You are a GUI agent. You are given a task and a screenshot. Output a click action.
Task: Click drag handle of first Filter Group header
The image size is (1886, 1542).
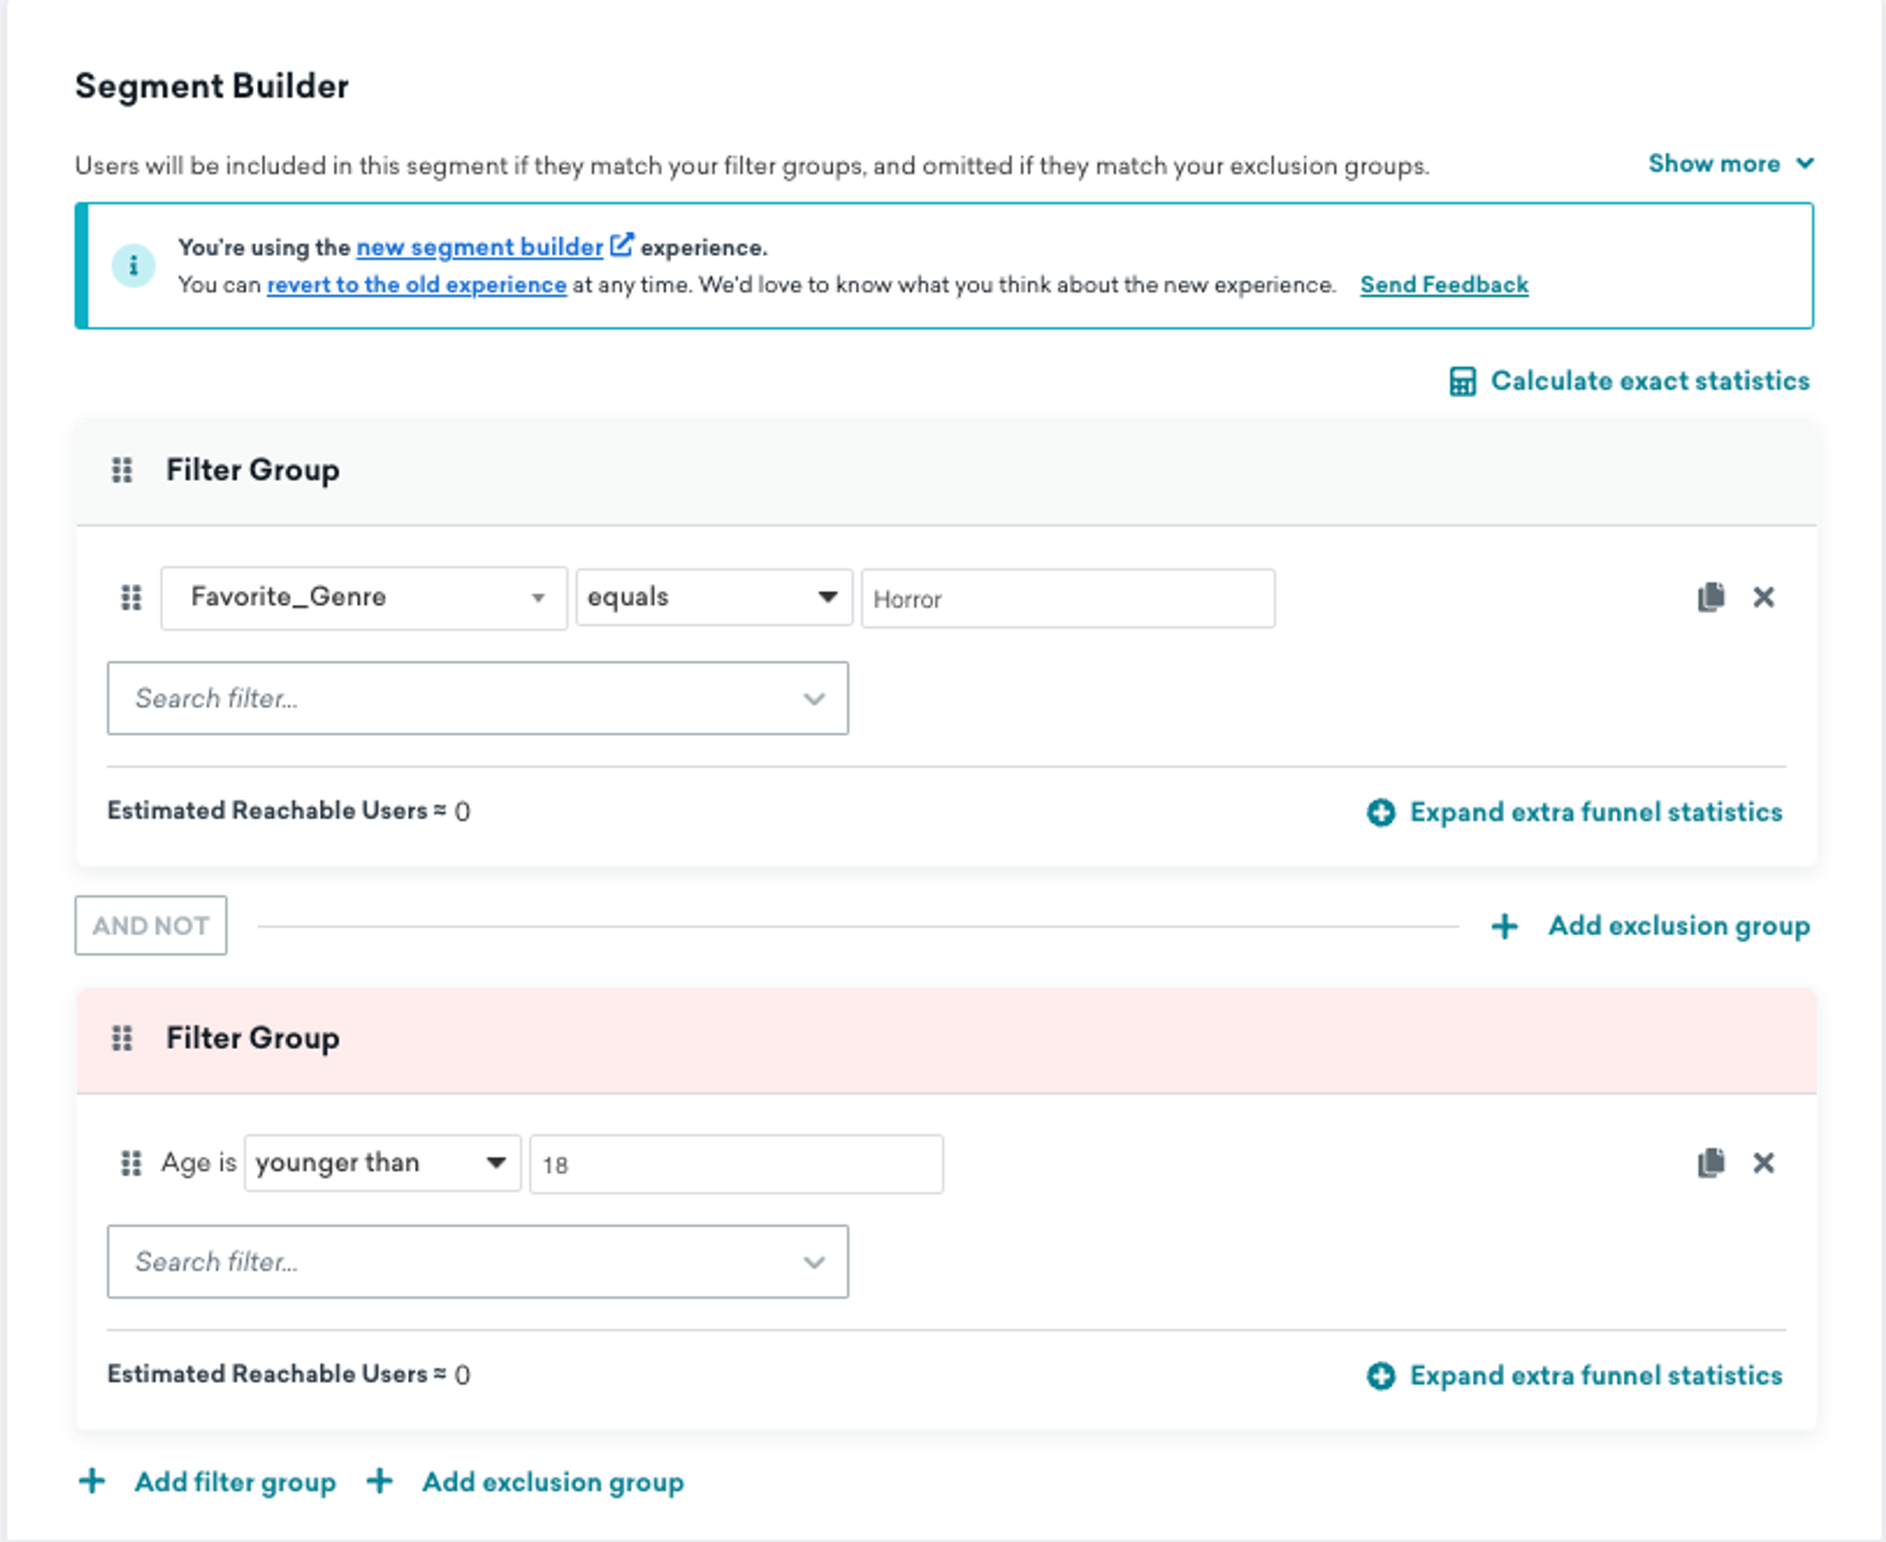(123, 470)
